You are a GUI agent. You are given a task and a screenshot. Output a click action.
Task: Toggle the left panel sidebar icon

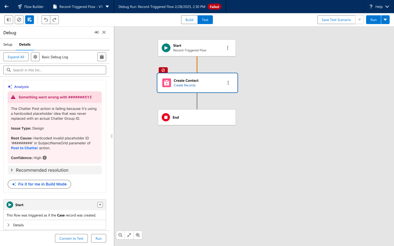[9, 20]
